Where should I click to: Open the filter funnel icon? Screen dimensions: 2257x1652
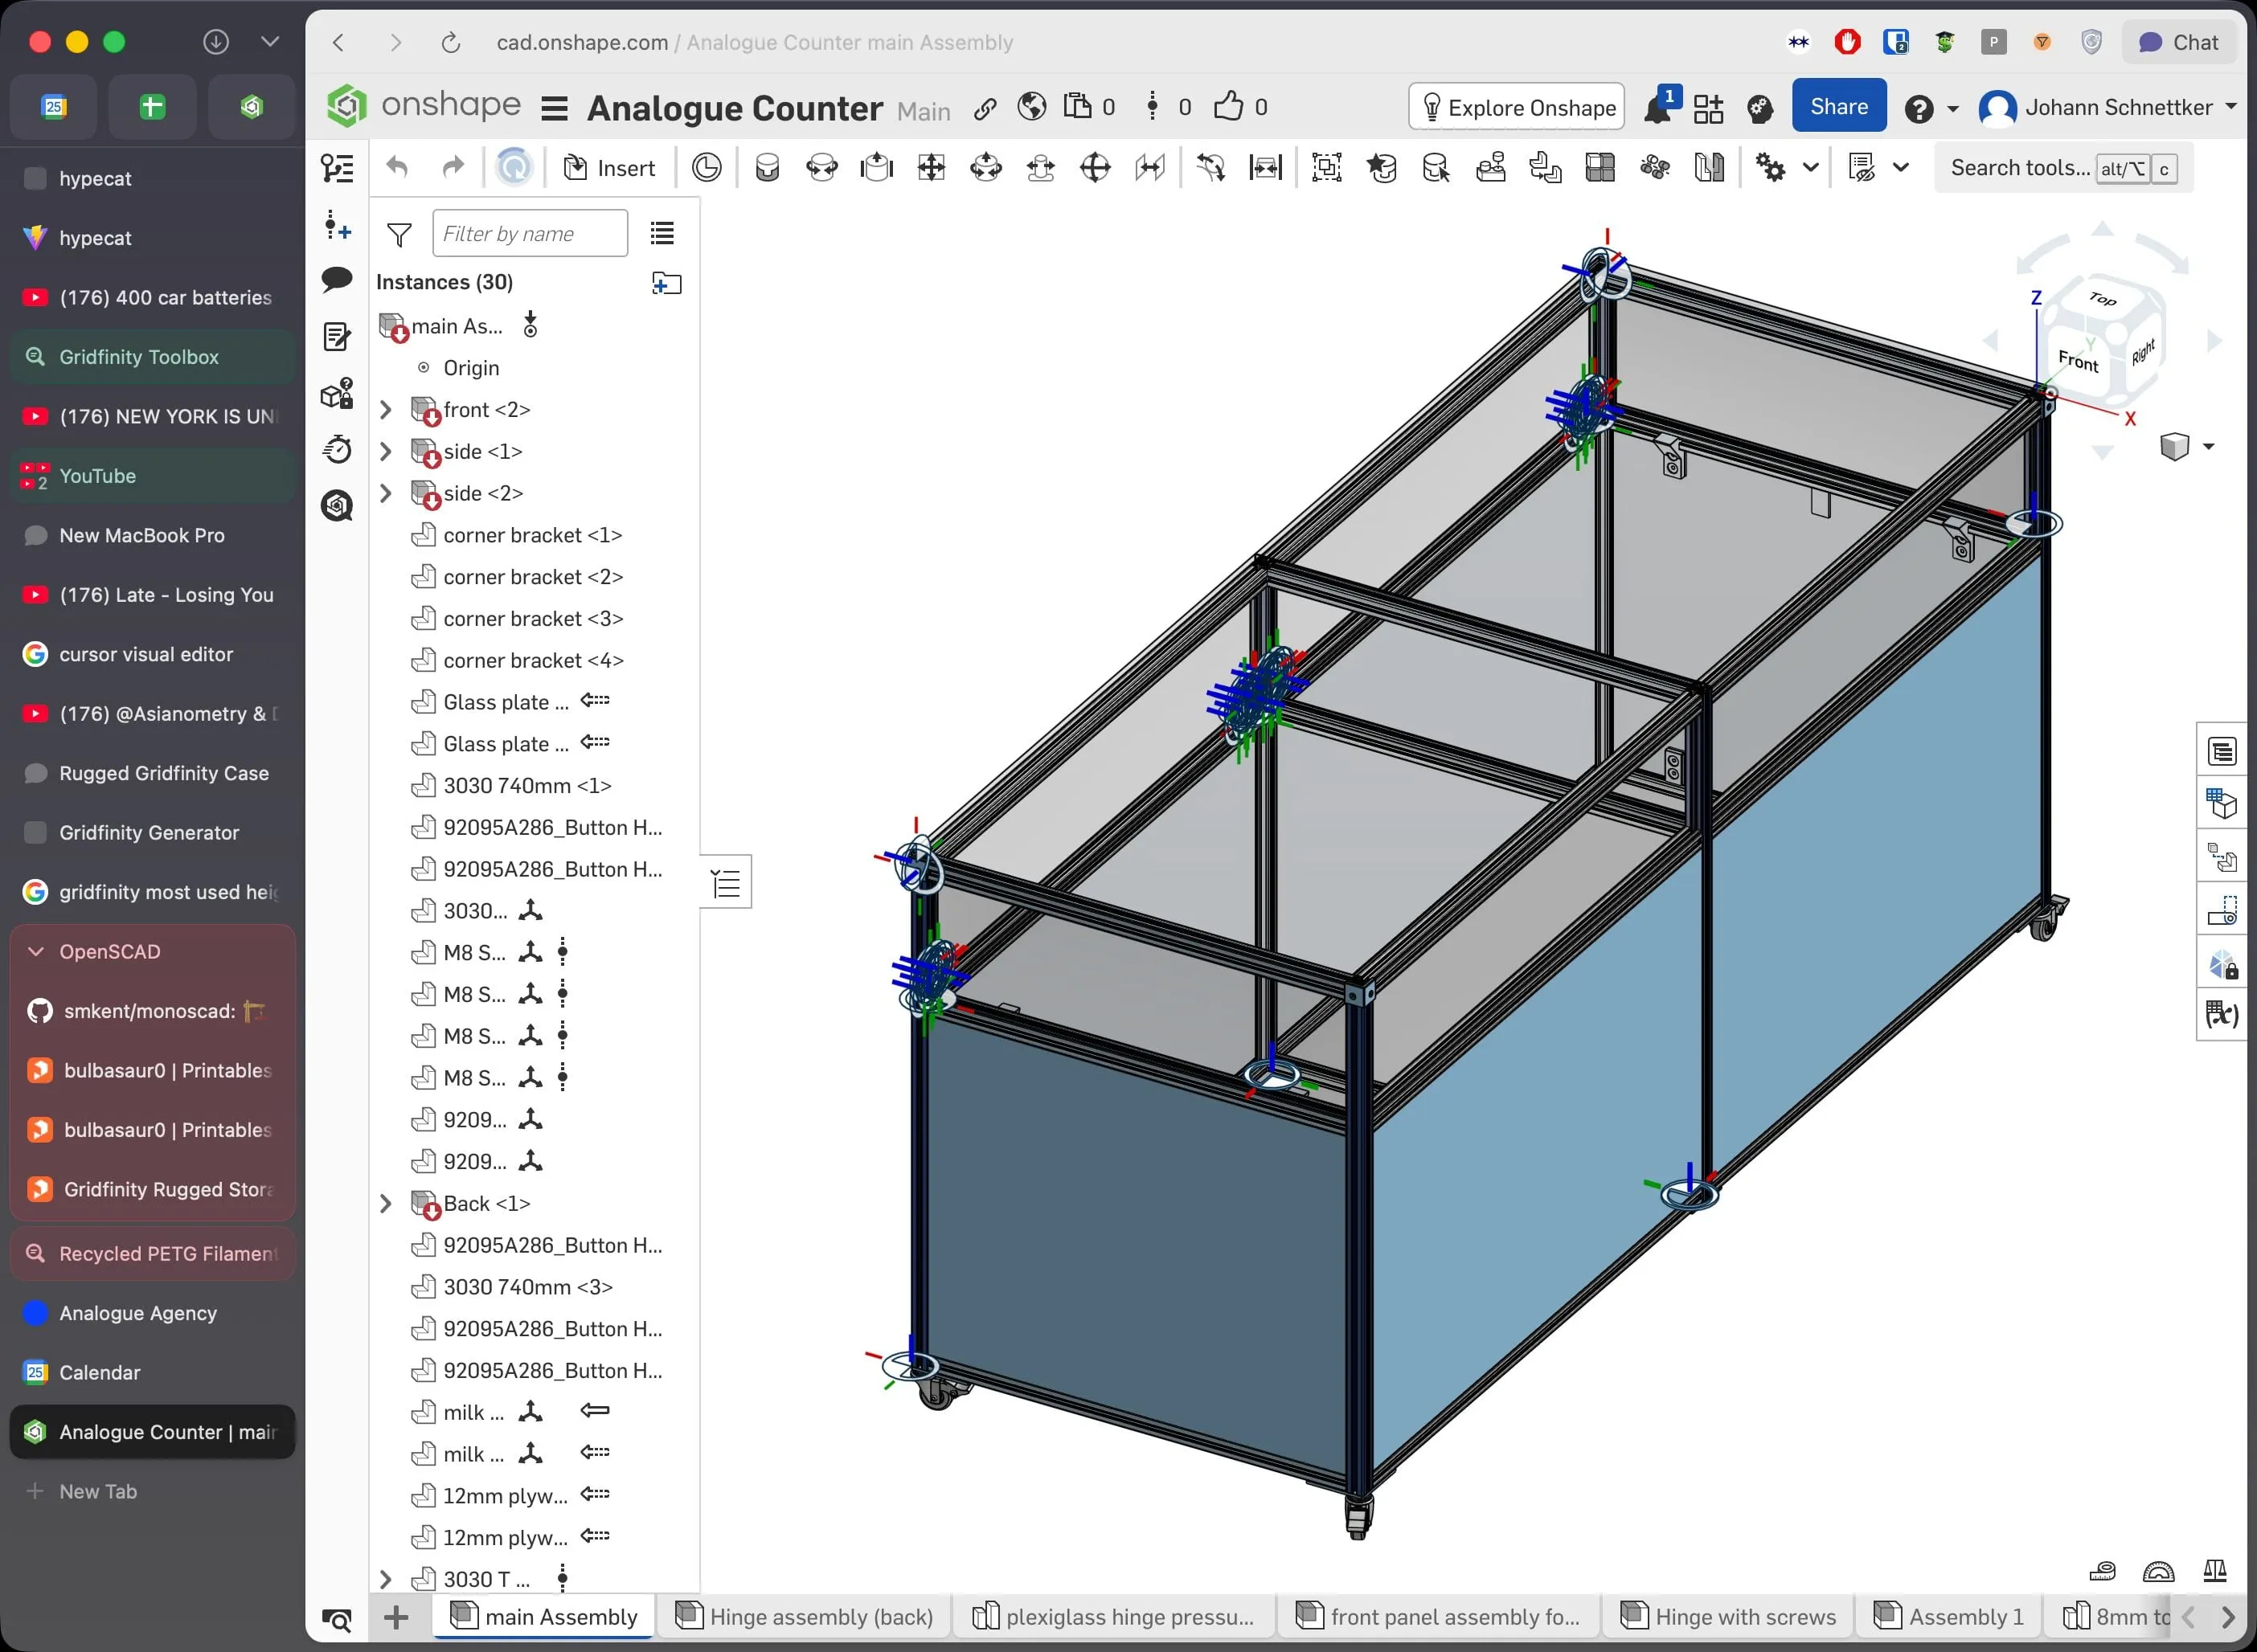click(x=399, y=234)
